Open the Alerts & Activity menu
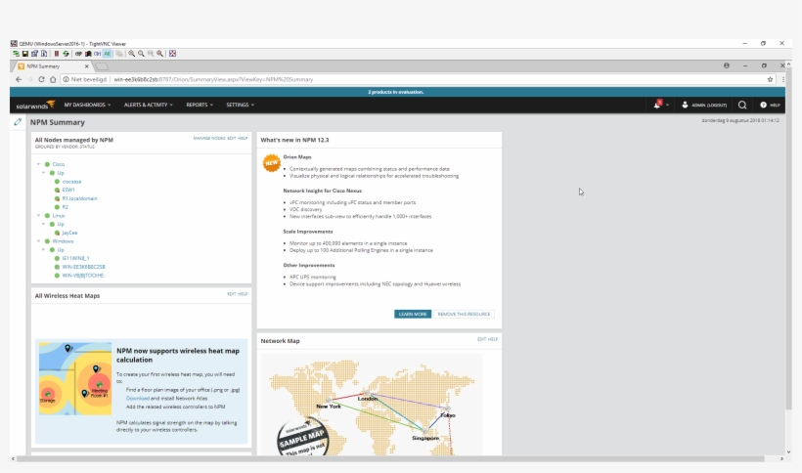The width and height of the screenshot is (802, 473). coord(149,105)
